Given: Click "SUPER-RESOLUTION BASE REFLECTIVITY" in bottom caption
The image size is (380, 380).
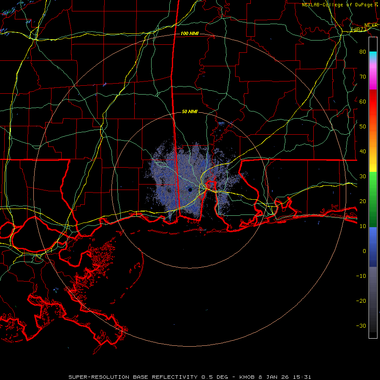Looking at the screenshot, I should (x=133, y=377).
